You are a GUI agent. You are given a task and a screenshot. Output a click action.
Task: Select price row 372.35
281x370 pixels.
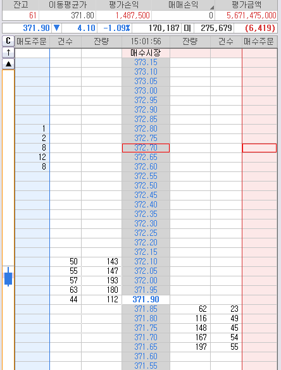point(146,214)
